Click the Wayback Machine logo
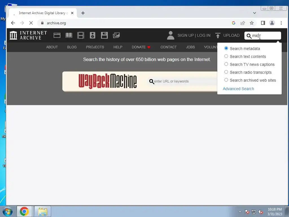This screenshot has height=217, width=289. tap(108, 81)
